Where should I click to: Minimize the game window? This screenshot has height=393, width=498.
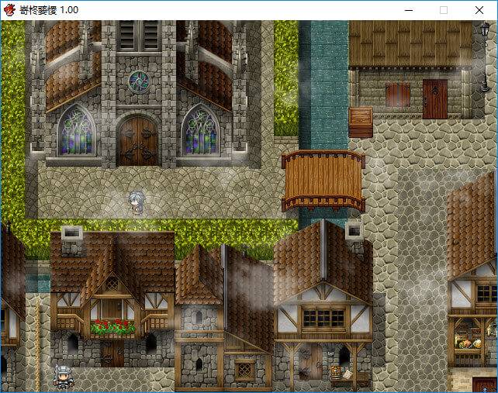[x=407, y=10]
